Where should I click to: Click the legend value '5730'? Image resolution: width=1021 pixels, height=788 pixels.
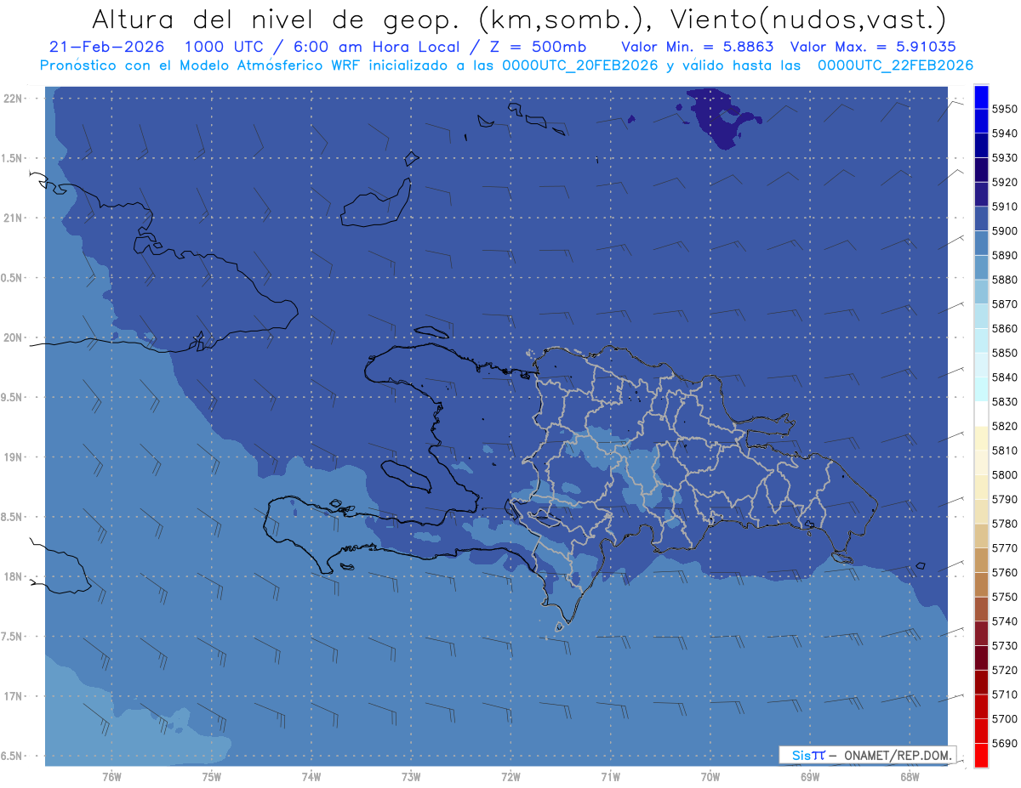(1005, 646)
